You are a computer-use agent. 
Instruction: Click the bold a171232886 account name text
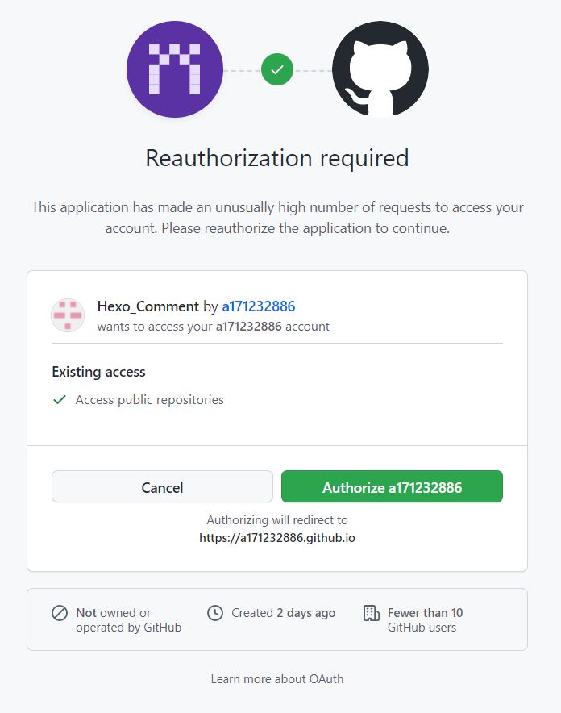tap(247, 327)
